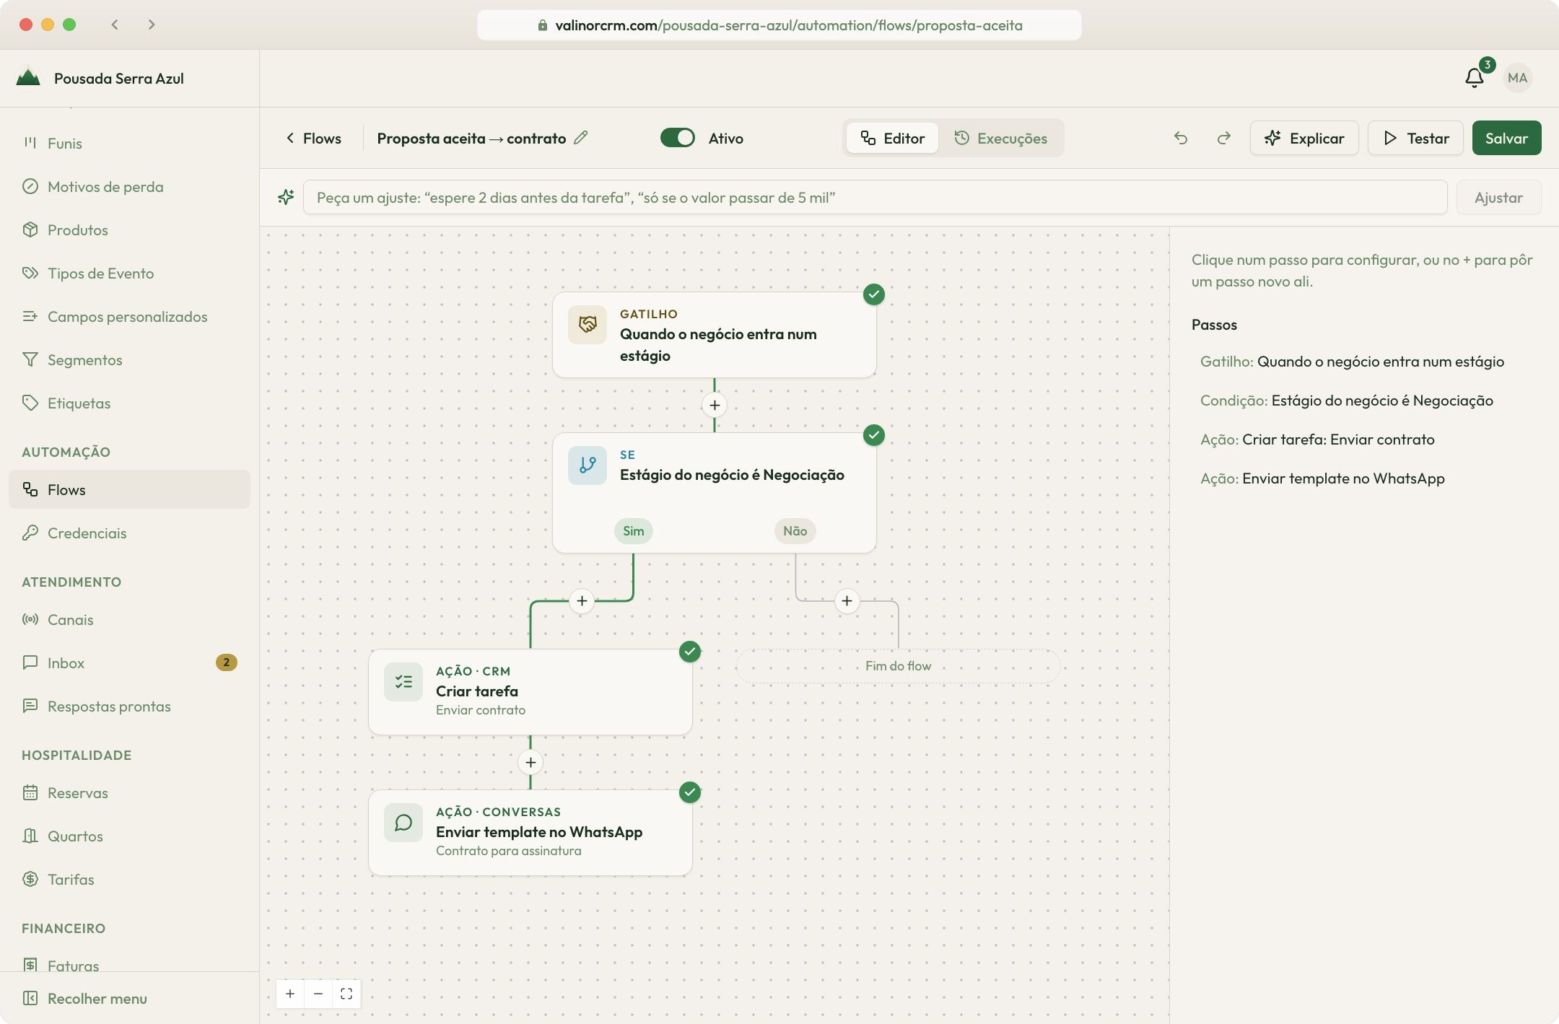Switch to the Execuções tab
1559x1024 pixels.
click(1000, 138)
